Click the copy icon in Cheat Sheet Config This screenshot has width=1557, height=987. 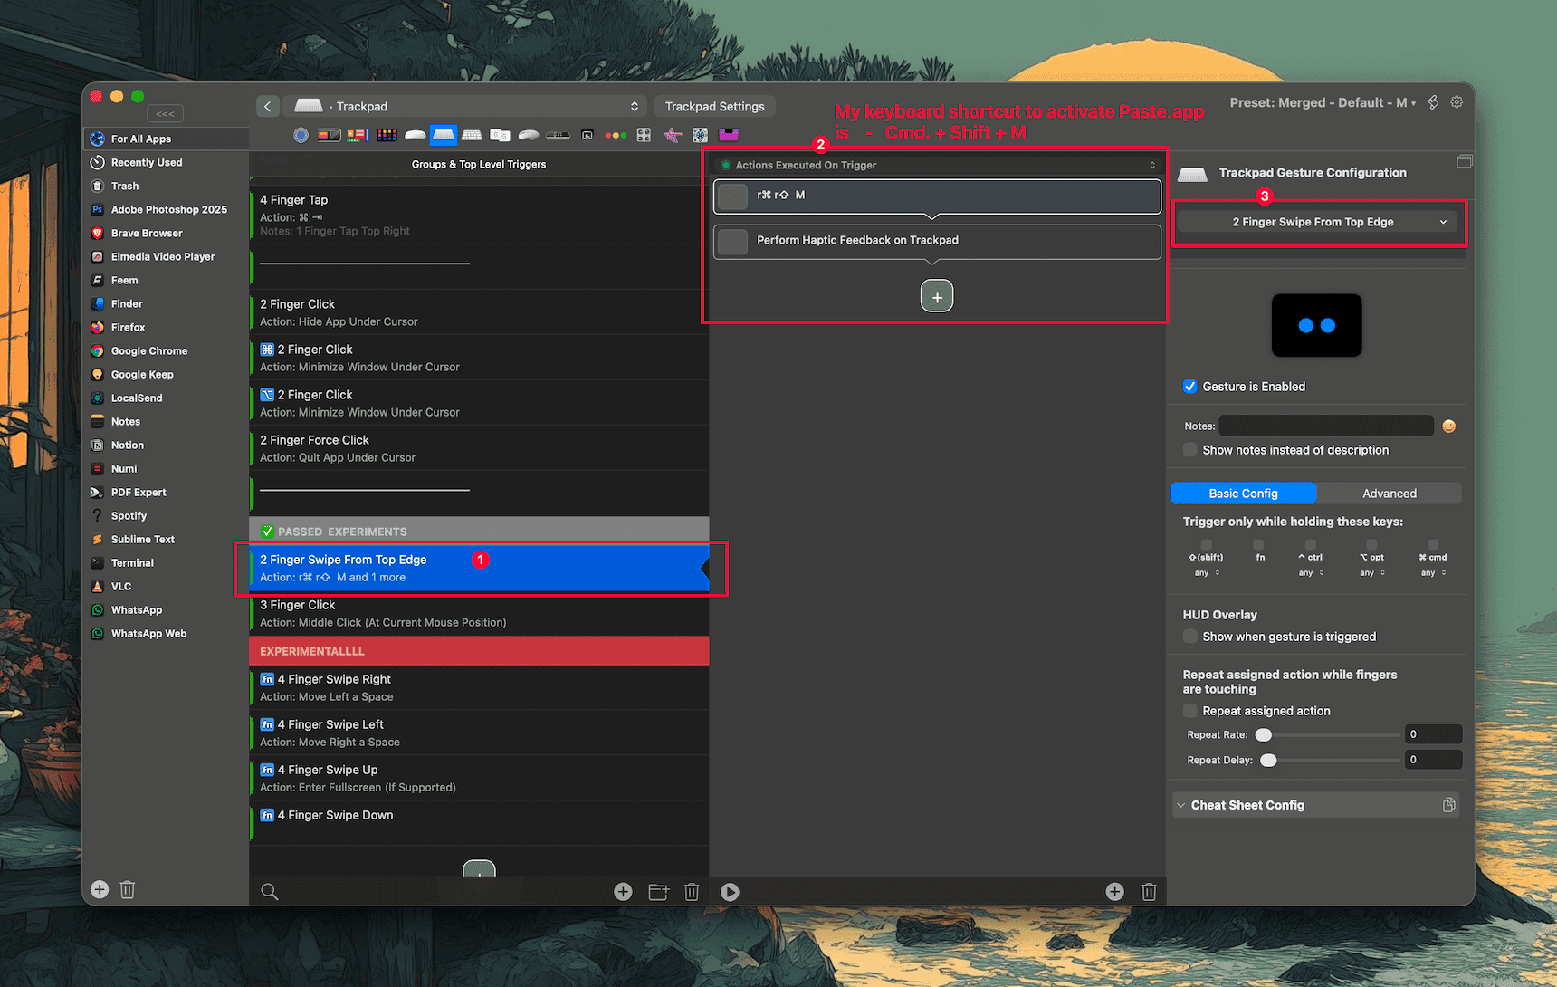tap(1449, 805)
